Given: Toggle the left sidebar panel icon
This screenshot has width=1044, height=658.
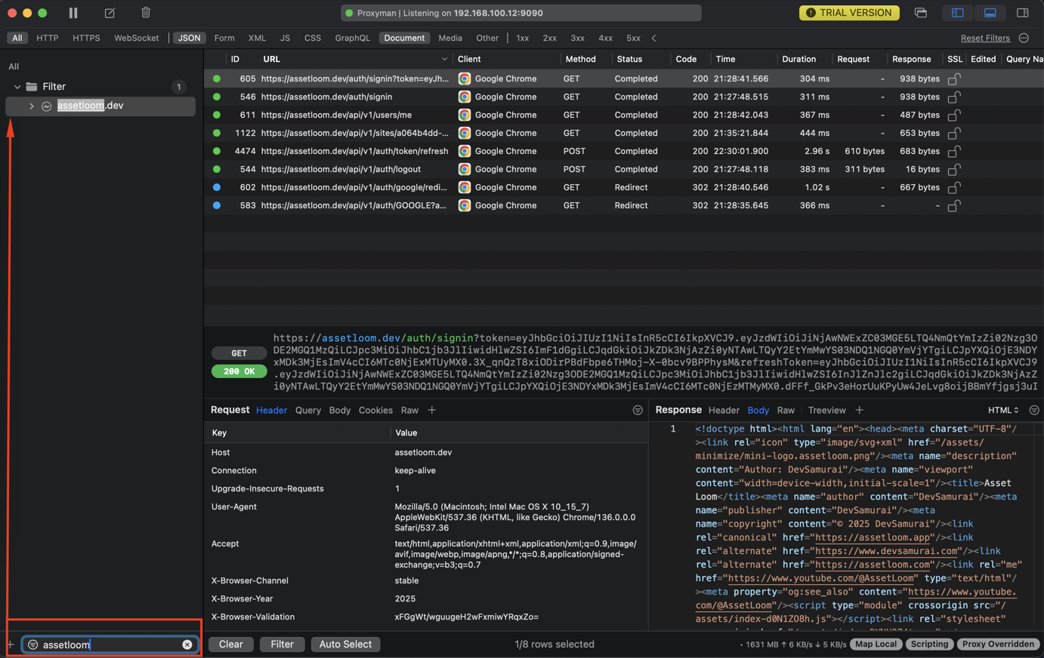Looking at the screenshot, I should tap(957, 13).
